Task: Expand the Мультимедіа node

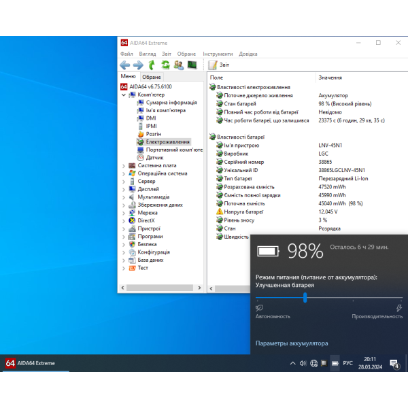Action: (124, 197)
